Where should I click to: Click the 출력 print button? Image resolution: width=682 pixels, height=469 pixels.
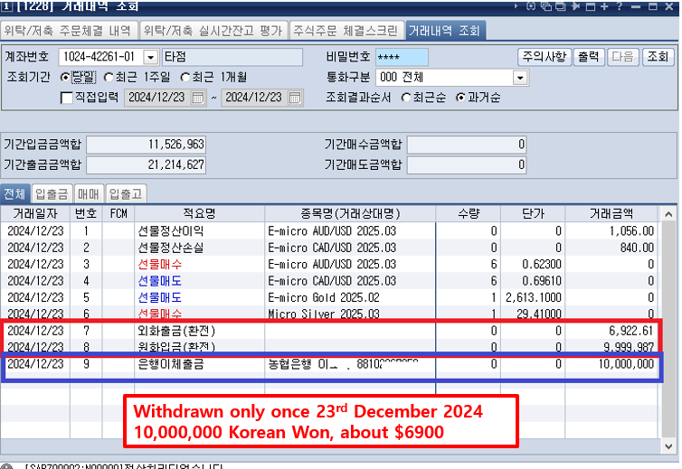point(588,57)
